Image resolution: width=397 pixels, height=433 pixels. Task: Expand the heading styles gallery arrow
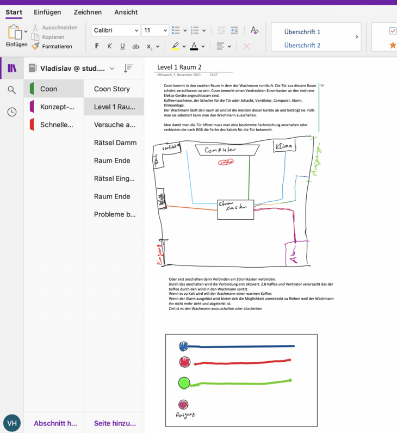pos(357,37)
